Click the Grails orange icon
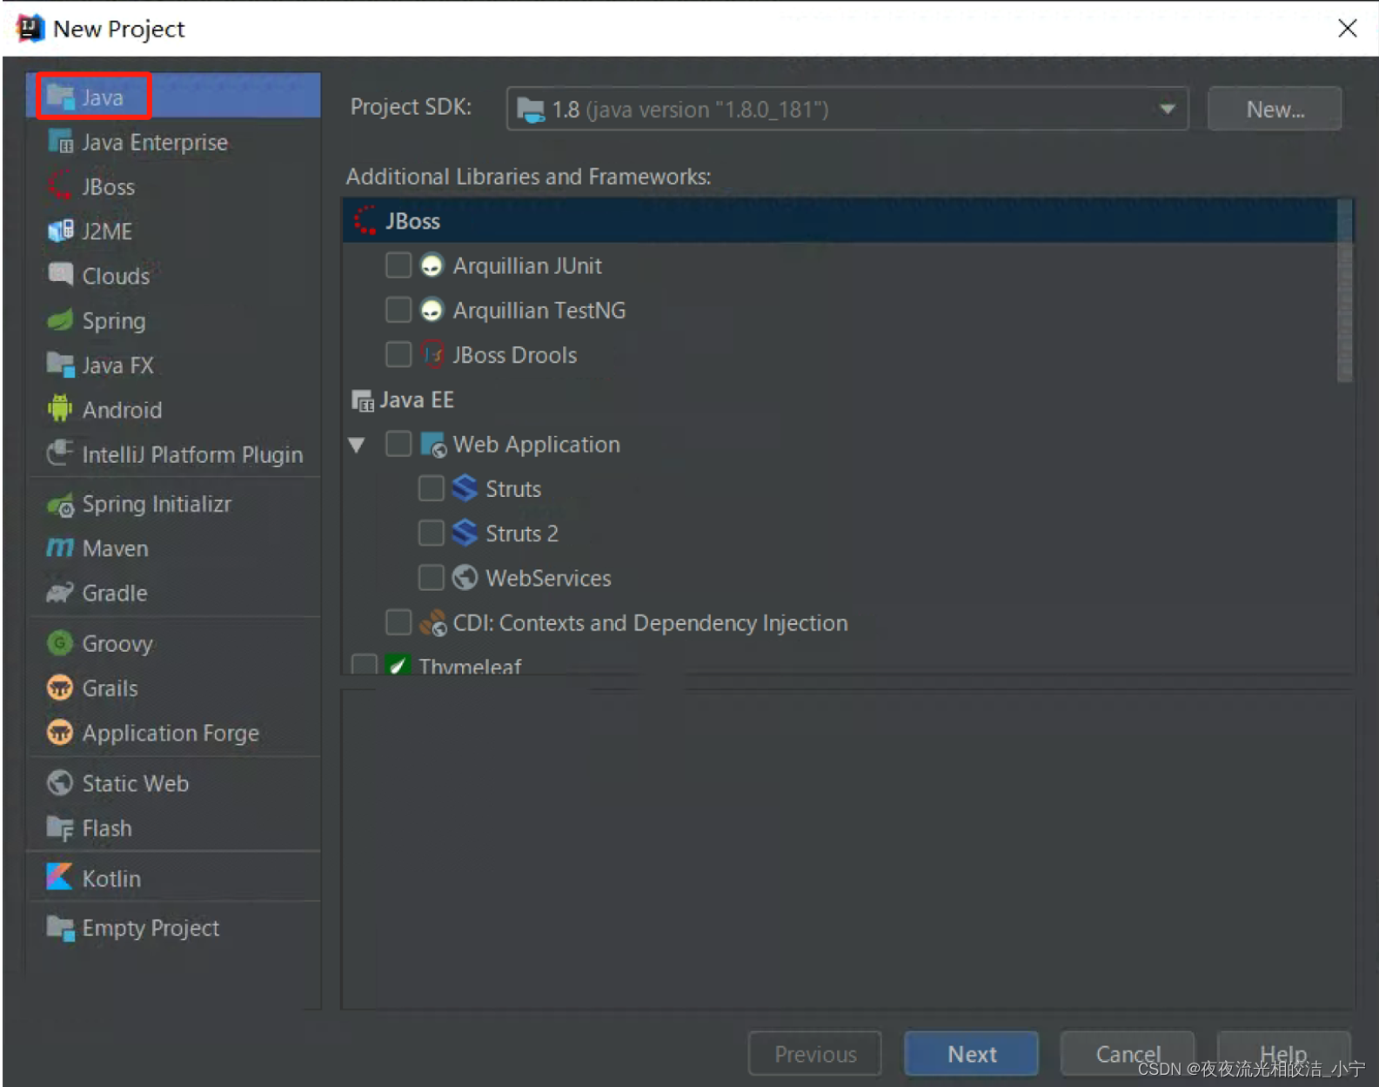The image size is (1379, 1087). (60, 688)
